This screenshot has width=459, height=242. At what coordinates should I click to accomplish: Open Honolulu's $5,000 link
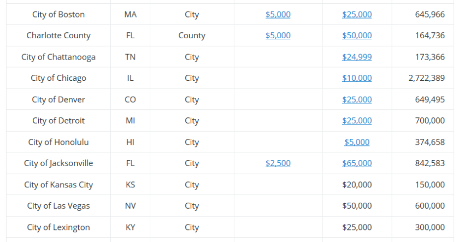[357, 142]
